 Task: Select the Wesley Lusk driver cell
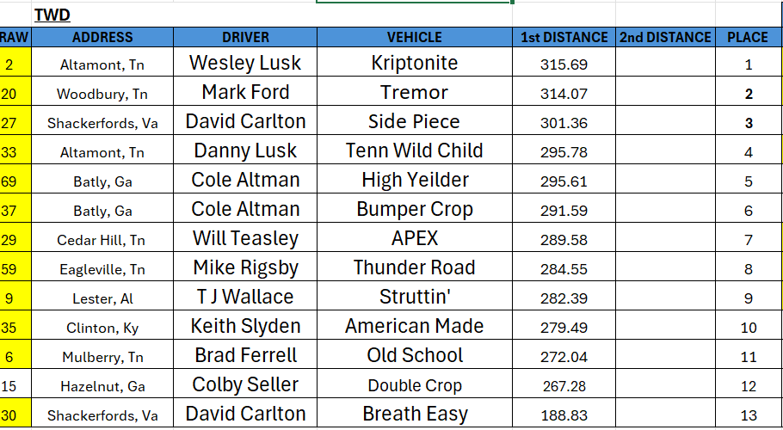pyautogui.click(x=245, y=63)
